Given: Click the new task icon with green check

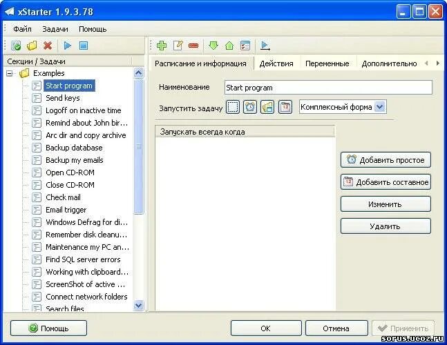Looking at the screenshot, I should click(x=16, y=46).
